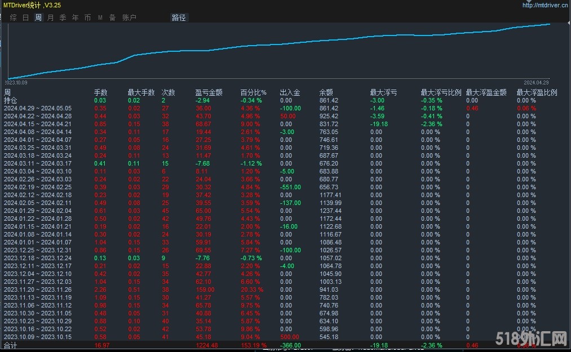Open the 备 notes tab
The width and height of the screenshot is (571, 352).
tap(112, 17)
